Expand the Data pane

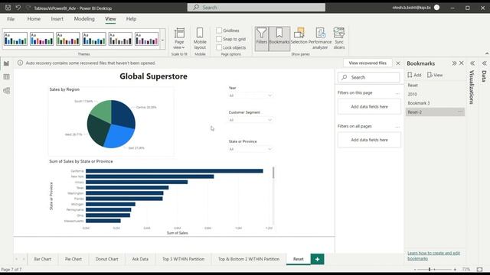484,63
